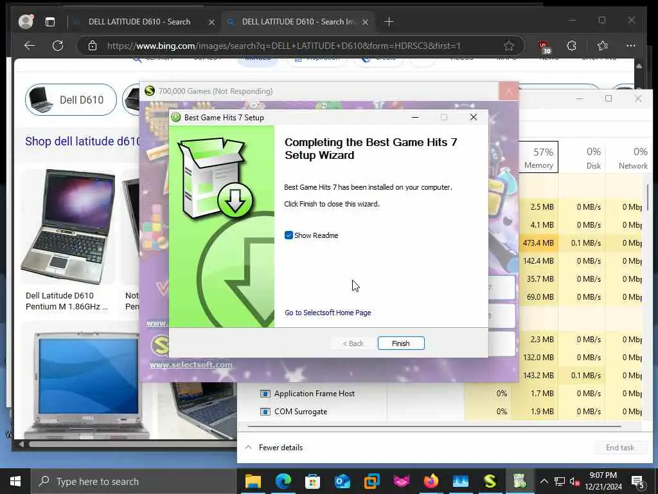Open Shop dell latitude d610 heading link
The height and width of the screenshot is (494, 658).
pos(83,141)
